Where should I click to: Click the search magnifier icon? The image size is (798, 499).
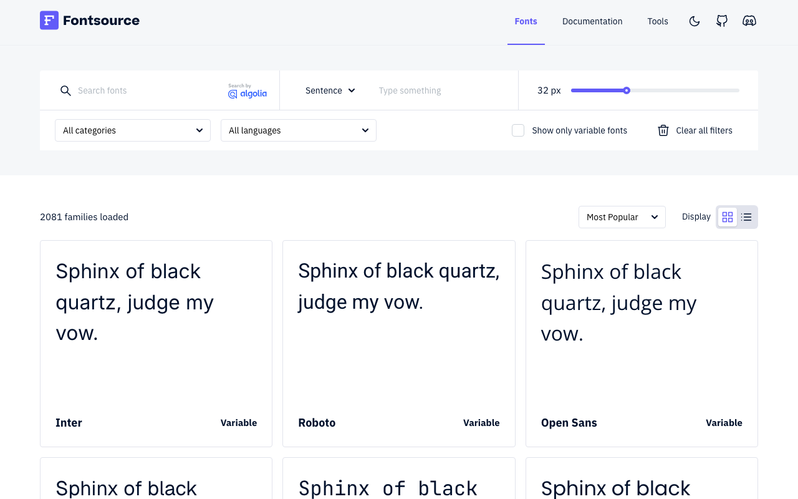pos(65,90)
